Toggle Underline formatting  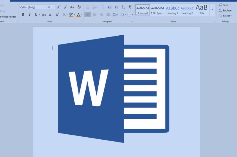pyautogui.click(x=36, y=14)
